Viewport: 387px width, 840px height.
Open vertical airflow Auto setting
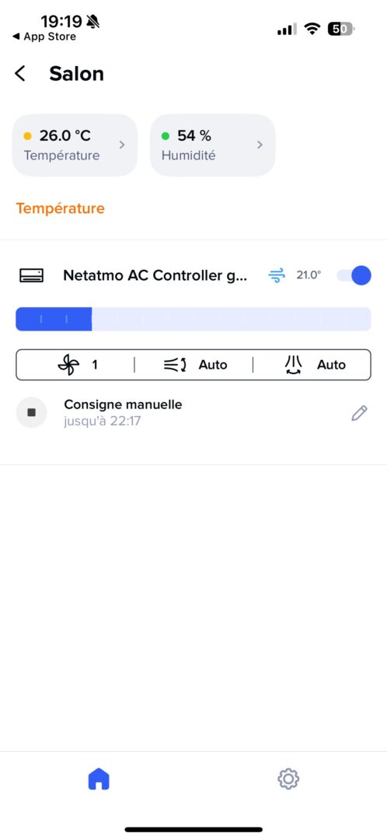coord(315,365)
